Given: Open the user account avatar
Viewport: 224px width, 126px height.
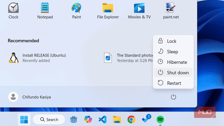Looking at the screenshot, I should [x=13, y=97].
